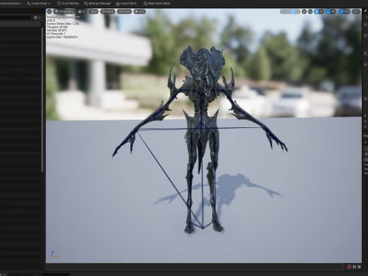Click the viewport axis orientation gizmo
Image resolution: width=368 pixels, height=276 pixels.
coord(54,254)
